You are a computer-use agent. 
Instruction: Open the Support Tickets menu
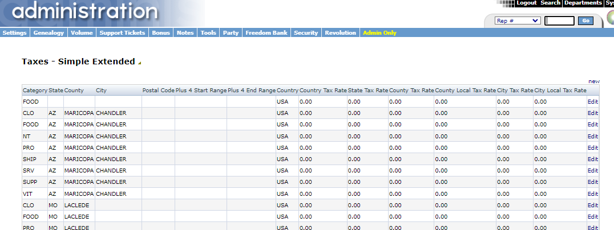[122, 33]
